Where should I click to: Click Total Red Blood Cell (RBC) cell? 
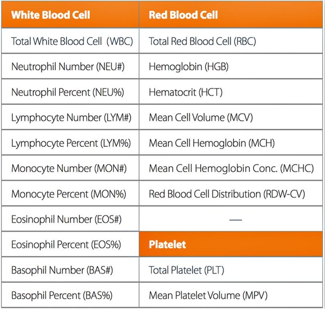[x=202, y=41]
